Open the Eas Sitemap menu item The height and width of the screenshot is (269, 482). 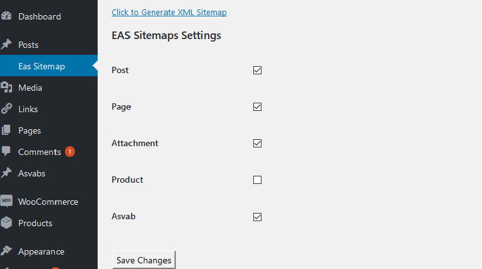tap(42, 66)
